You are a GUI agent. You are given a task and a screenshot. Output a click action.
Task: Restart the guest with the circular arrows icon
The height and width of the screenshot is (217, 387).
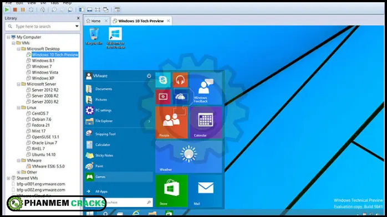point(31,9)
